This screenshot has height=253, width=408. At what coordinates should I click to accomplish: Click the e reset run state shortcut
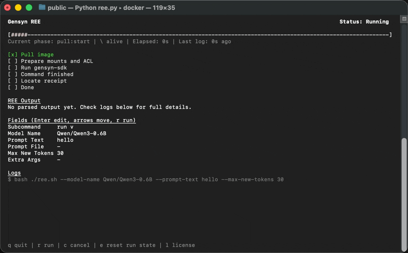click(127, 245)
